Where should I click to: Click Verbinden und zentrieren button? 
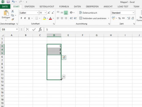(x=93, y=18)
